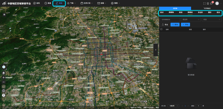The width and height of the screenshot is (223, 109).
Task: Focus the name fuzzy search field
Action: pos(170,19)
